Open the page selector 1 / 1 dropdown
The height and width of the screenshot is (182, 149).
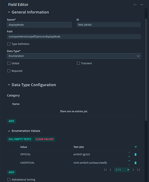click(x=122, y=170)
